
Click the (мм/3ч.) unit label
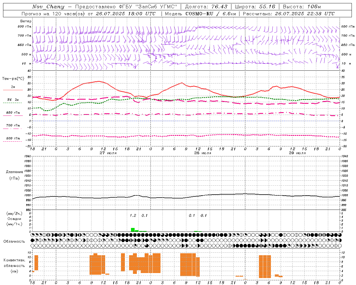coord(14,214)
